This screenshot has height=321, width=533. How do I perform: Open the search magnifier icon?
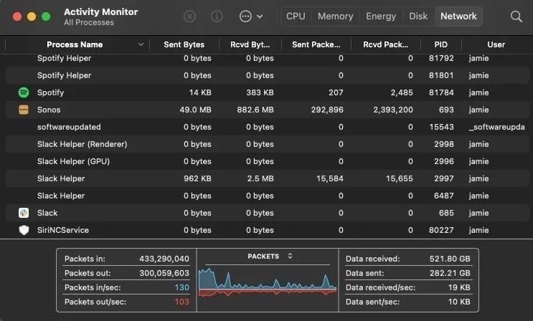click(516, 16)
